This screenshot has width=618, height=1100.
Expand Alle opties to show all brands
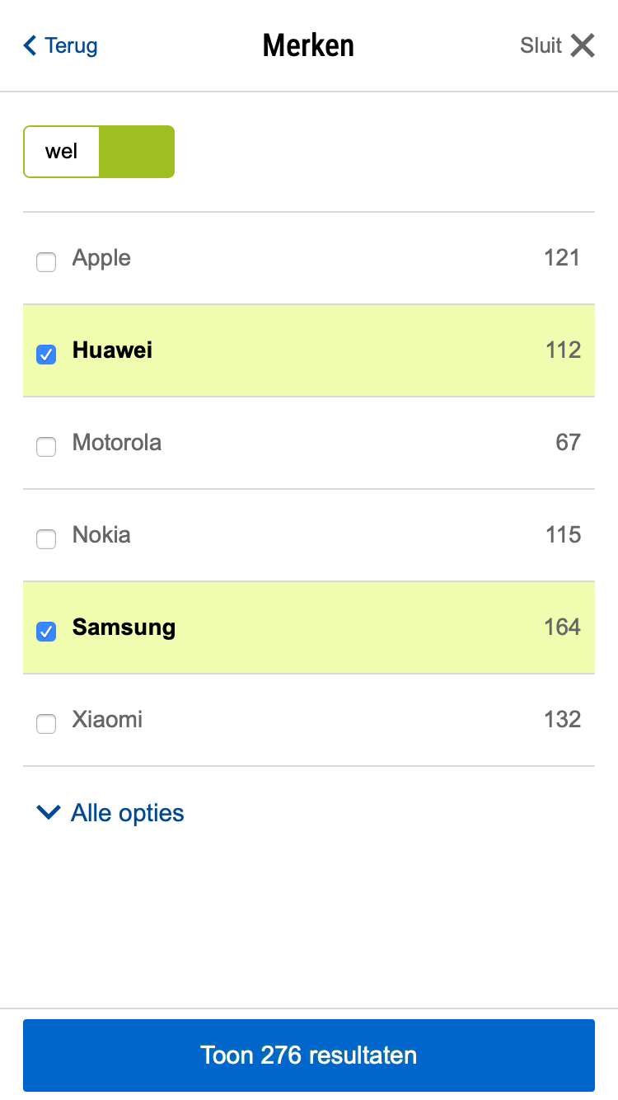(127, 813)
